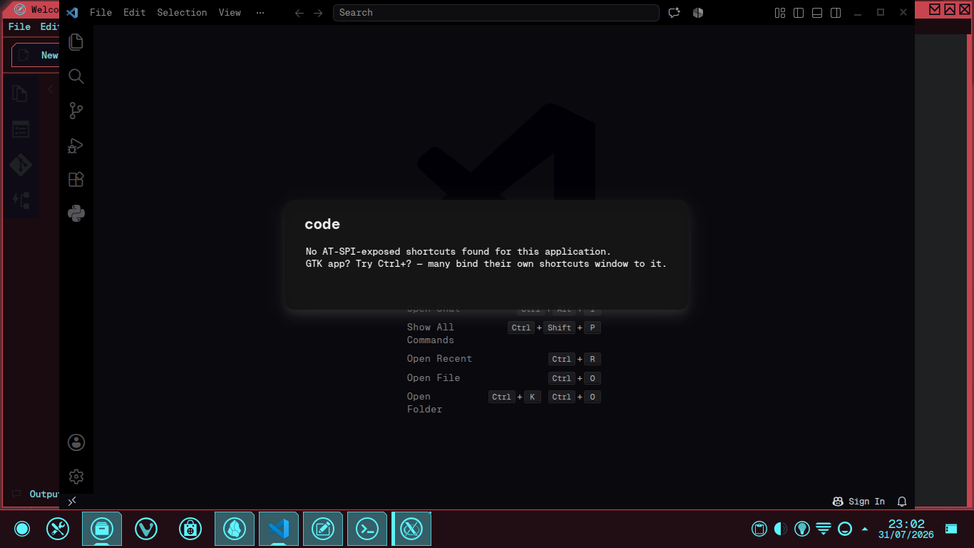Click the Open Folder link
This screenshot has width=974, height=548.
pos(424,402)
